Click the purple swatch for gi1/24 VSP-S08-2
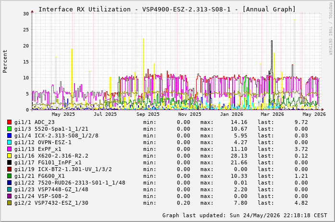 pyautogui.click(x=9, y=196)
